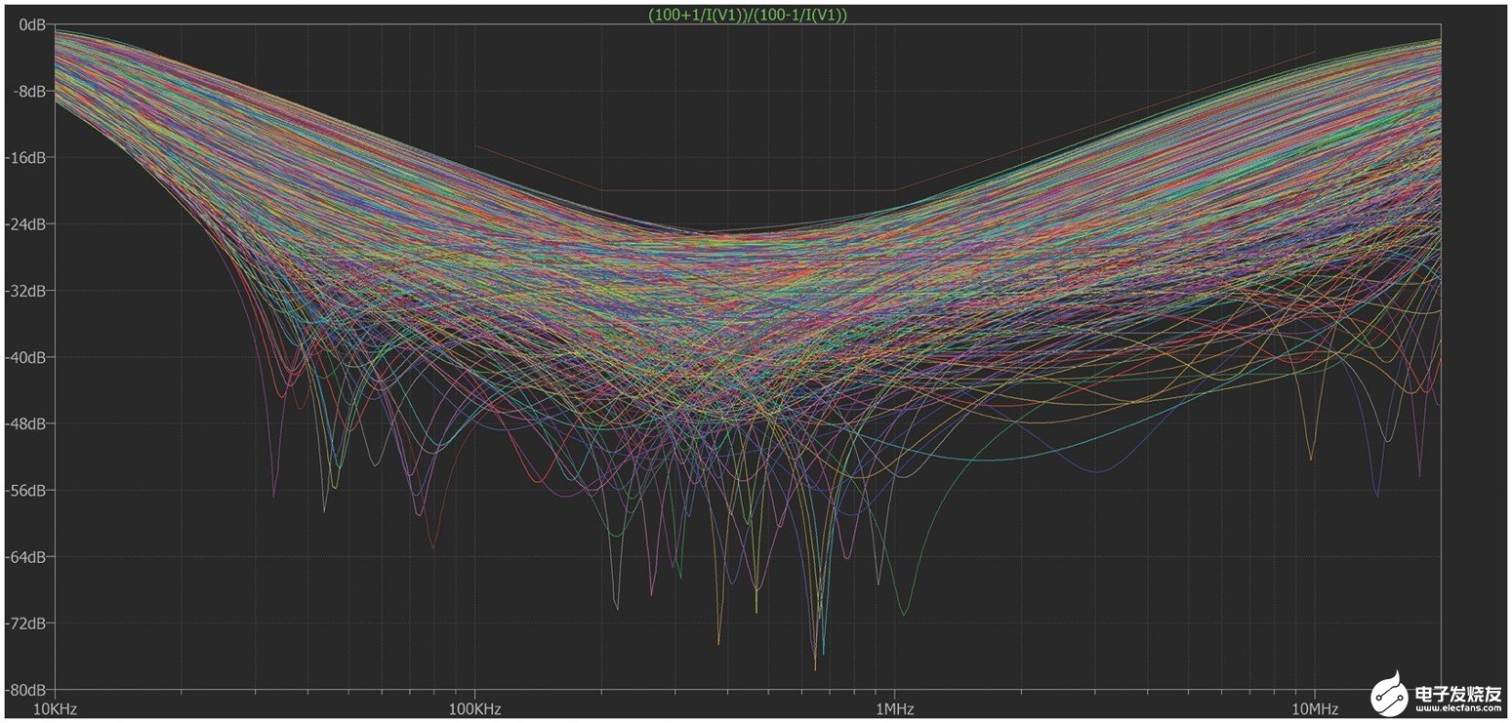Click the -64dB axis label
This screenshot has height=723, width=1512.
click(x=27, y=556)
